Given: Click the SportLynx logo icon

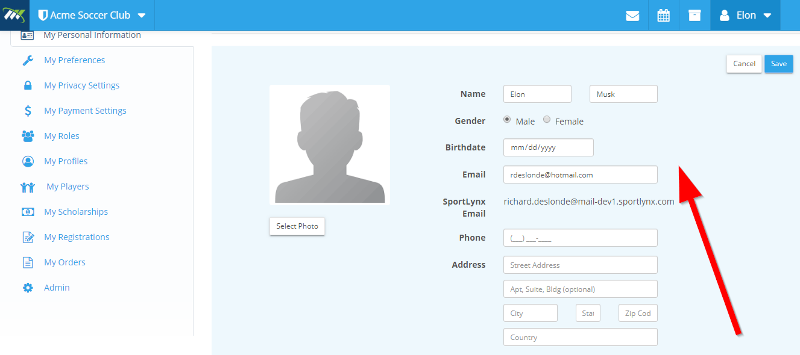Looking at the screenshot, I should (x=14, y=15).
